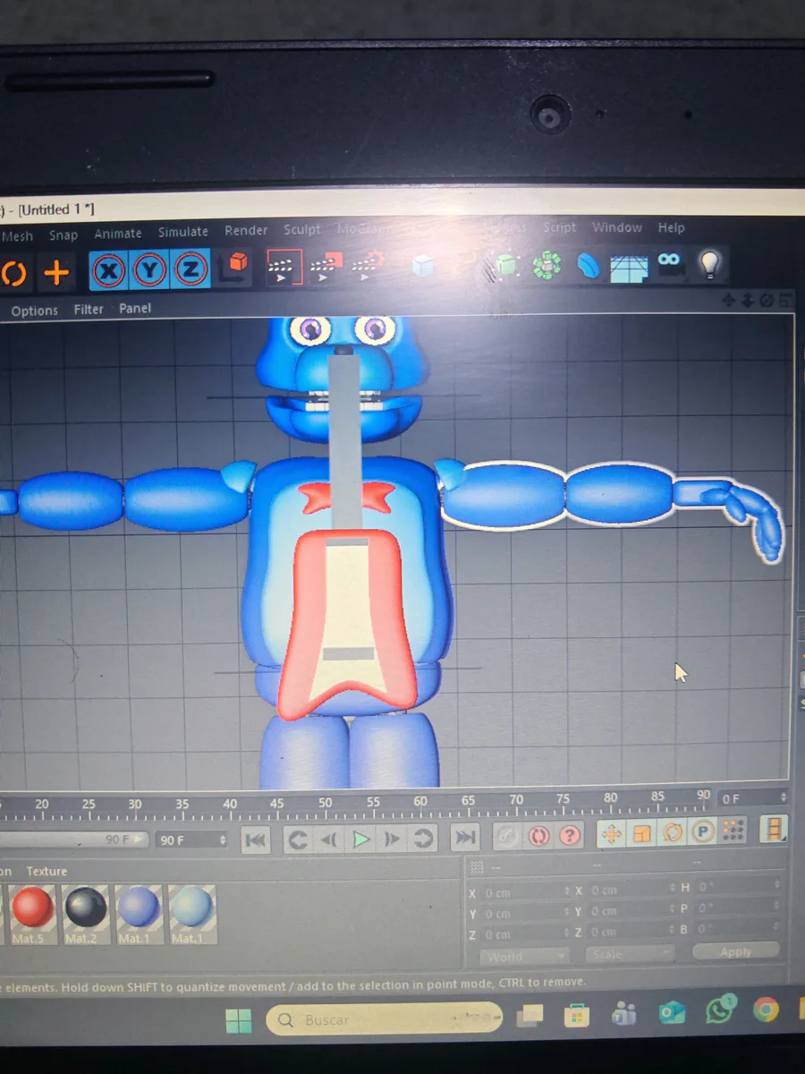Record active objects keyframe
Viewport: 805px width, 1074px height.
tap(507, 837)
